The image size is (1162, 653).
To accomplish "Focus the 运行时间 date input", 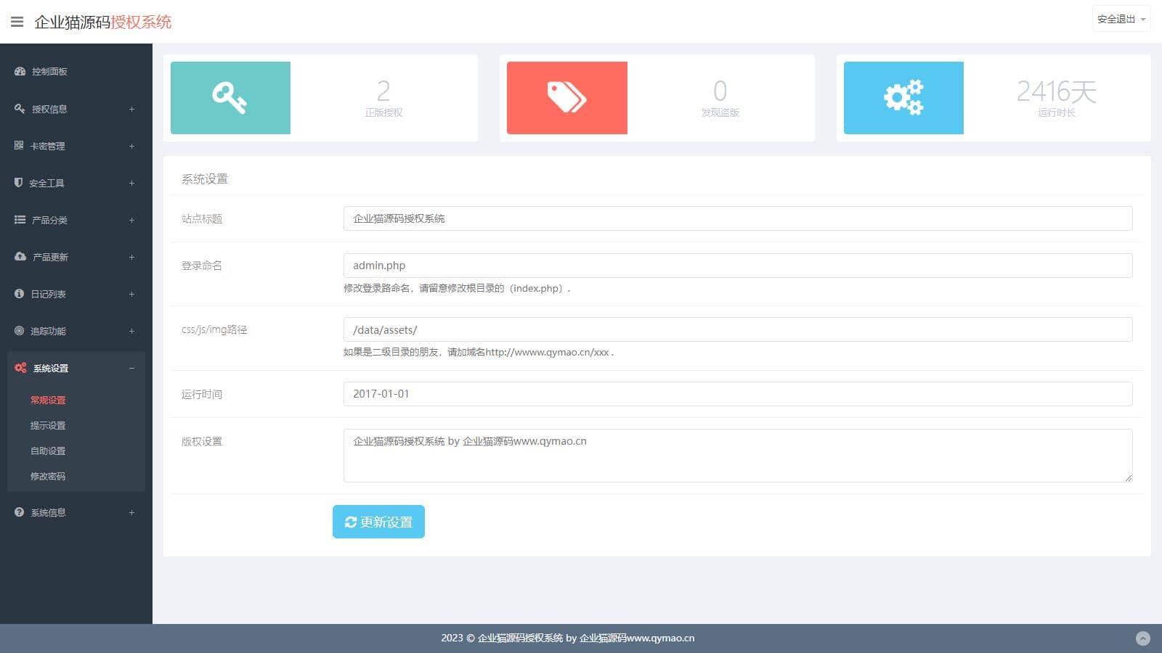I will (738, 394).
